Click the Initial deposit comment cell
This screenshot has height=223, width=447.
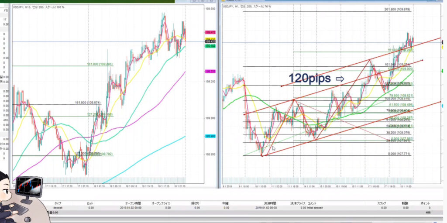coord(315,208)
